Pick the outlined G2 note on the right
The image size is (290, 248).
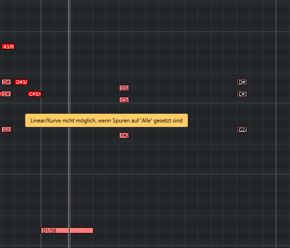242,130
